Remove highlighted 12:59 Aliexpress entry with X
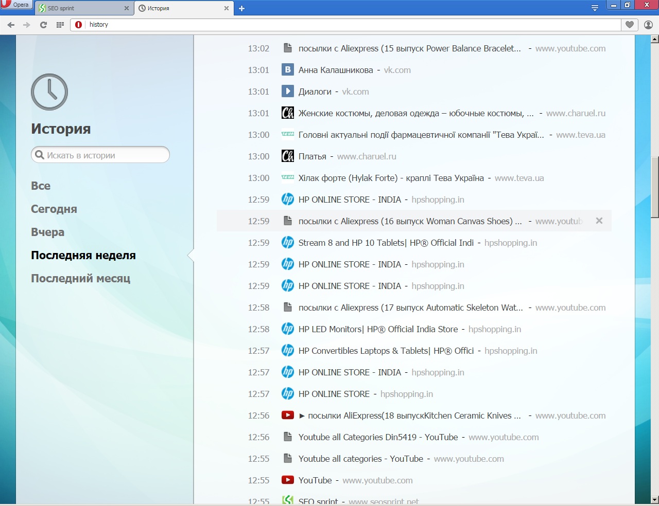This screenshot has height=506, width=659. pyautogui.click(x=599, y=221)
